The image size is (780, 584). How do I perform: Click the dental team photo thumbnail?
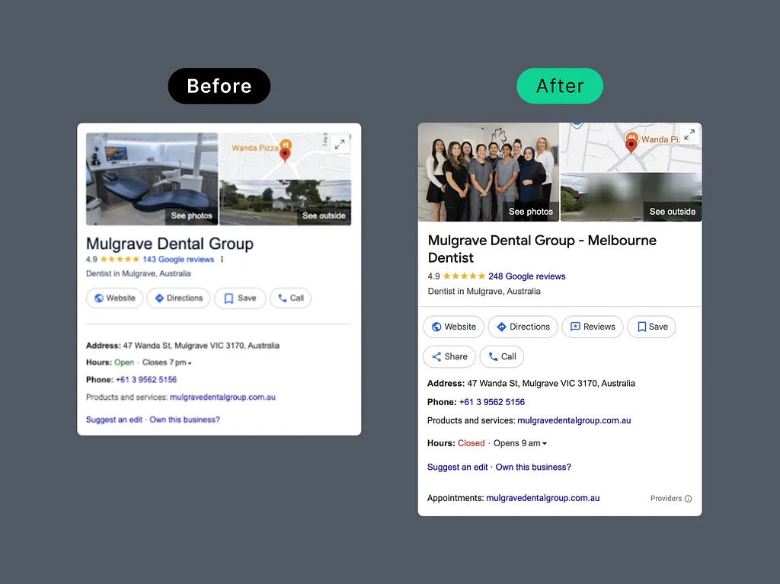(x=488, y=172)
